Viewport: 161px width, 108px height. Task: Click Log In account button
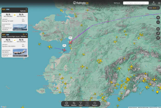153,3
